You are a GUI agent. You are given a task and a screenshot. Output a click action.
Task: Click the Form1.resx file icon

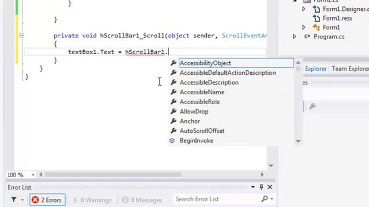pyautogui.click(x=317, y=18)
